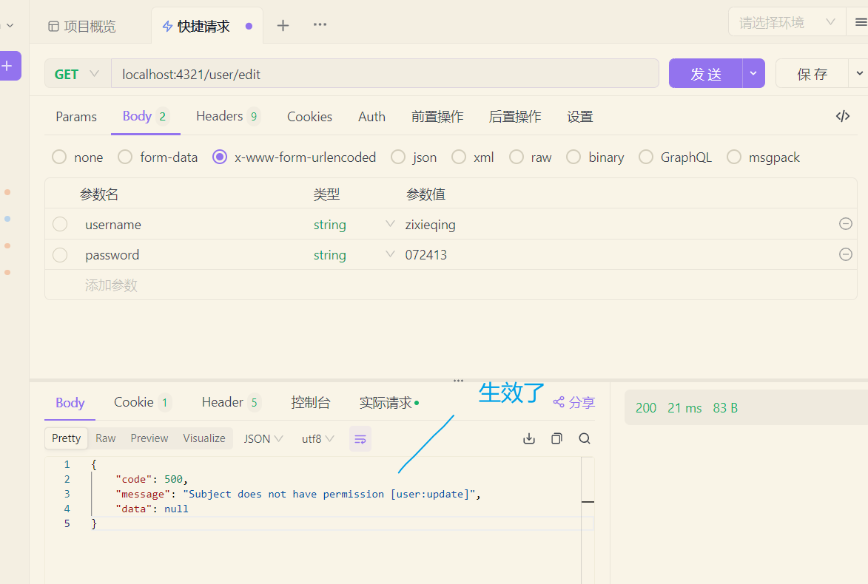Switch response view to Visualize
Screen dimensions: 868x584
(204, 438)
